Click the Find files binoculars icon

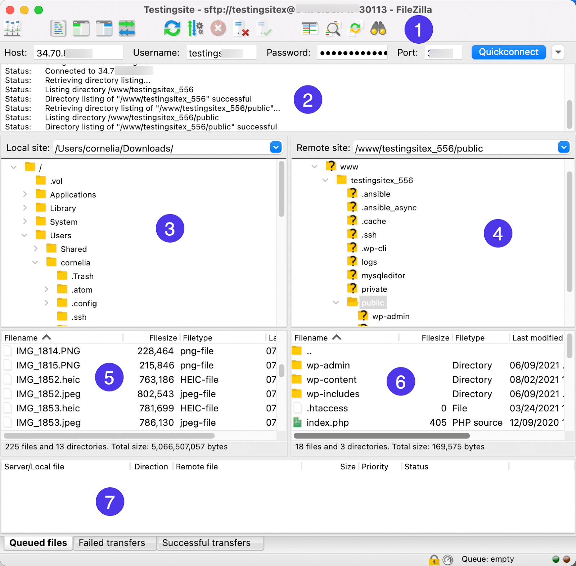coord(379,28)
